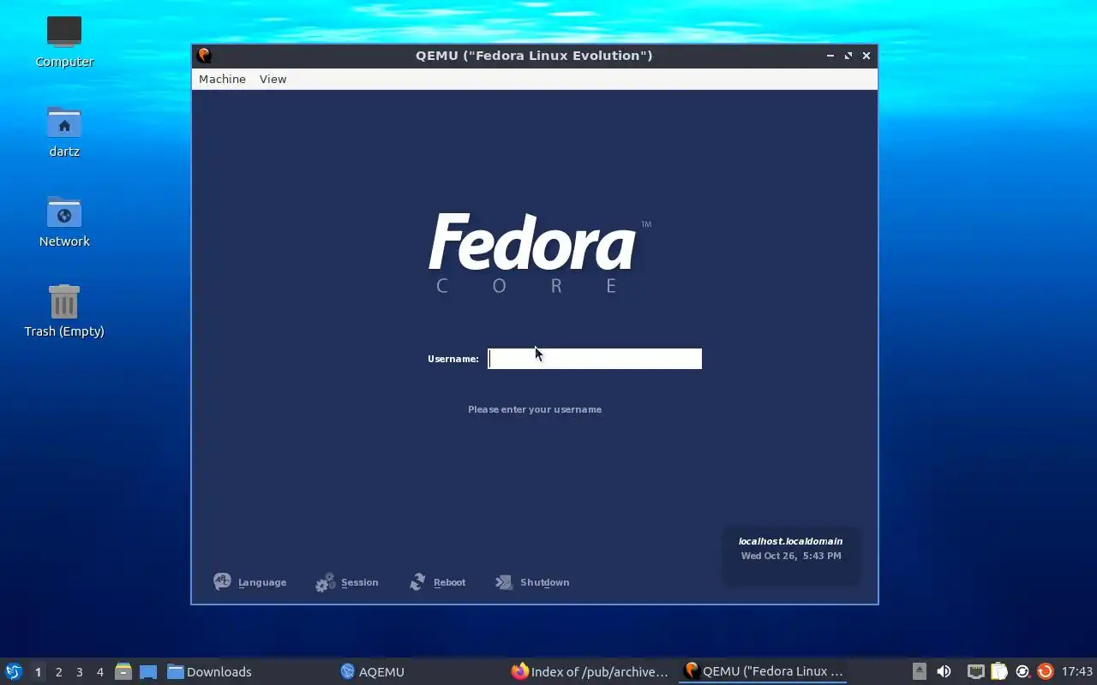Open the Trash (Empty) desktop icon

pyautogui.click(x=64, y=301)
